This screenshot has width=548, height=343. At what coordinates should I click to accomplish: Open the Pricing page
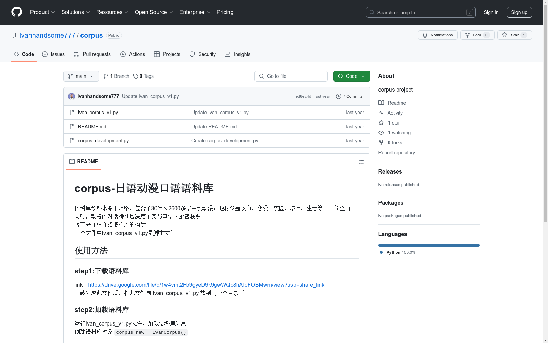coord(225,12)
